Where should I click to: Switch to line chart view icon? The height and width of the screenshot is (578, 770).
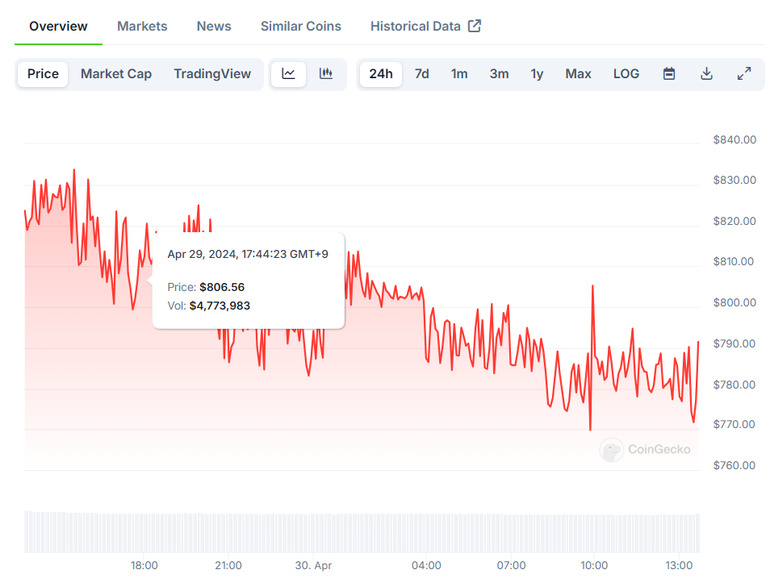[x=288, y=74]
